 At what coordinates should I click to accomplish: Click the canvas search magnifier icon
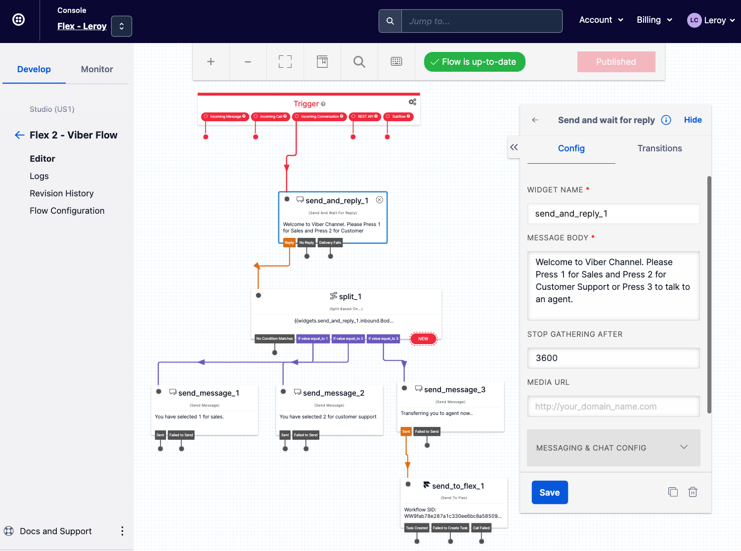tap(359, 62)
